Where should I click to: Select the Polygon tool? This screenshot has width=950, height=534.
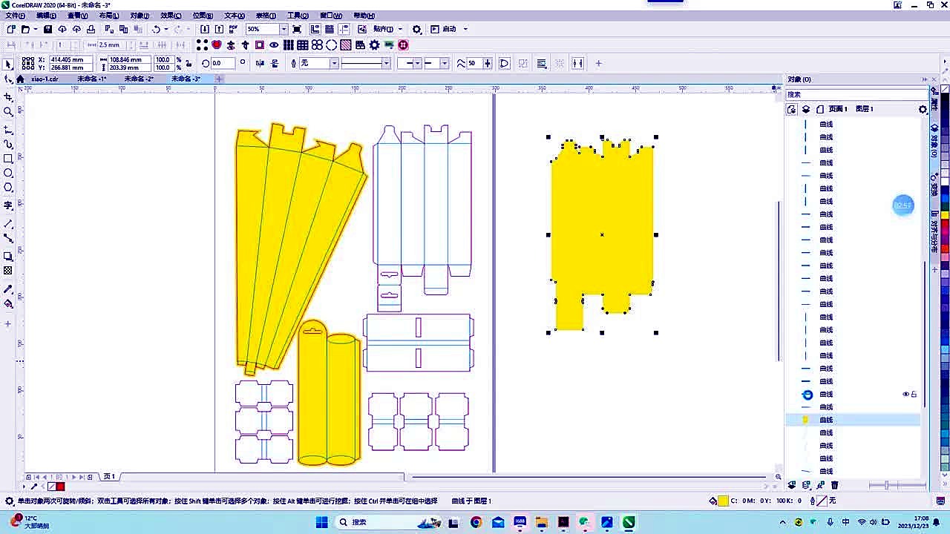(x=8, y=188)
